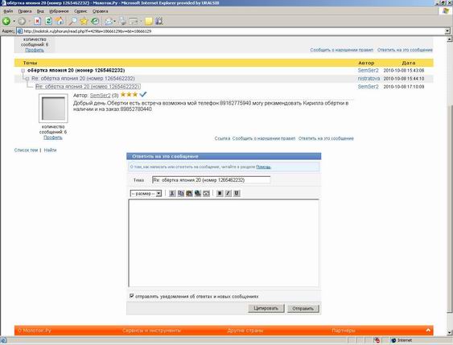Viewport: 453px width, 345px height.
Task: Expand the address bar dropdown arrow
Action: 447,31
